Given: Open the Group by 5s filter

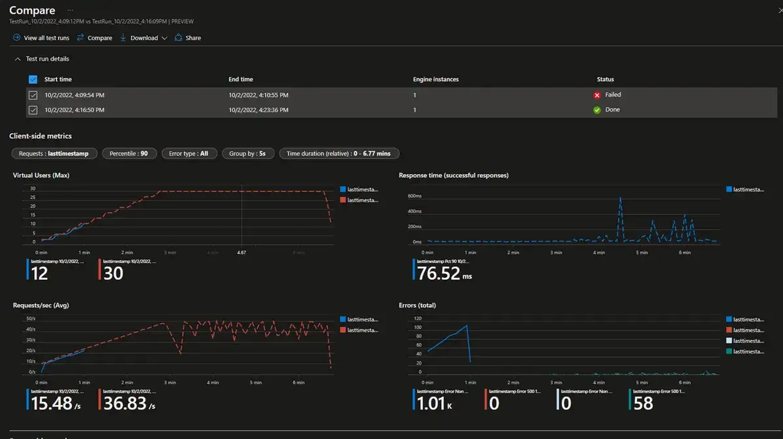Looking at the screenshot, I should click(247, 153).
